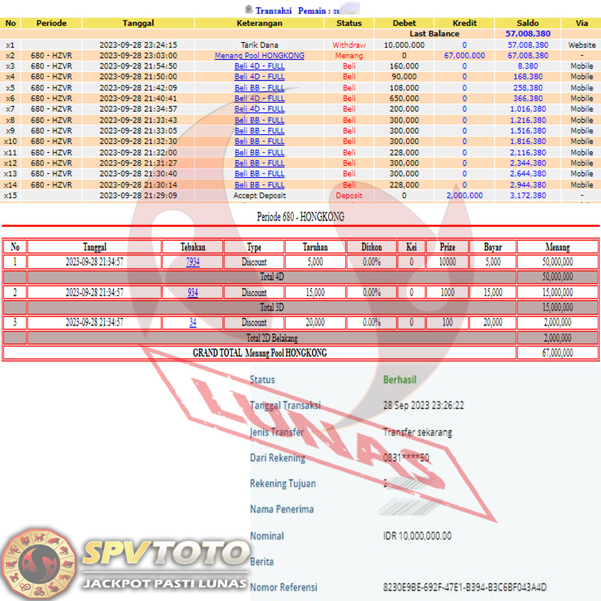The height and width of the screenshot is (601, 601).
Task: Click the Nomor Referensi value
Action: (x=465, y=587)
